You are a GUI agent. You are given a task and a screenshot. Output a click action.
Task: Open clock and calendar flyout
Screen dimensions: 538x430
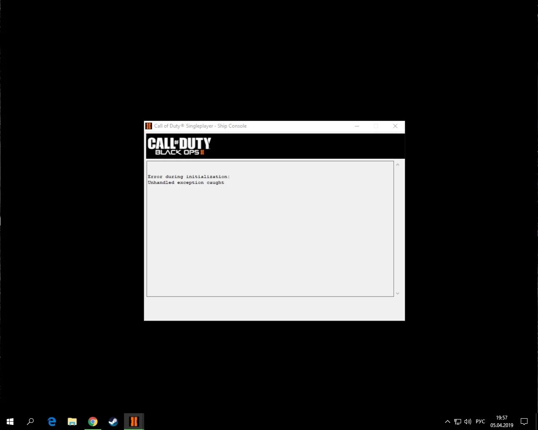(502, 422)
